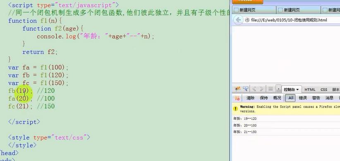Switch to the first 新建网页 browser tab
340x161 pixels.
254,10
